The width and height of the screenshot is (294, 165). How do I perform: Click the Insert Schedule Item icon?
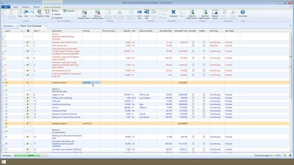(84, 12)
